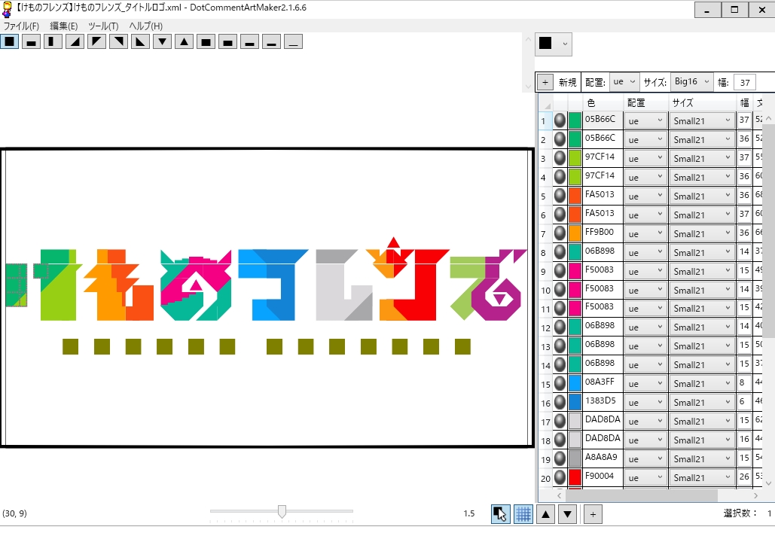Pick the downward-pointing triangle shape
The width and height of the screenshot is (775, 536).
[x=162, y=41]
